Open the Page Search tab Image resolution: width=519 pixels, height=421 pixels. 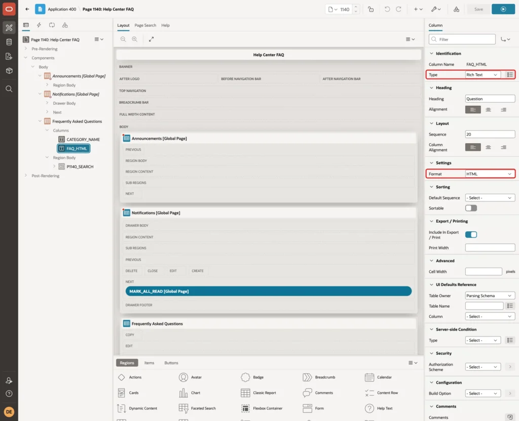tap(145, 25)
